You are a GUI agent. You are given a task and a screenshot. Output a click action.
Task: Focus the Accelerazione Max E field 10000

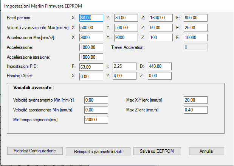(195, 38)
